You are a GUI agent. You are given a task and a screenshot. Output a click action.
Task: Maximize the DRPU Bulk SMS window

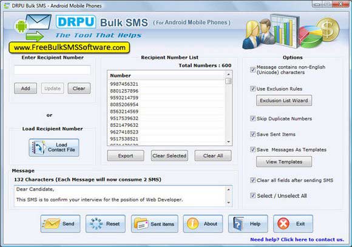pyautogui.click(x=327, y=4)
